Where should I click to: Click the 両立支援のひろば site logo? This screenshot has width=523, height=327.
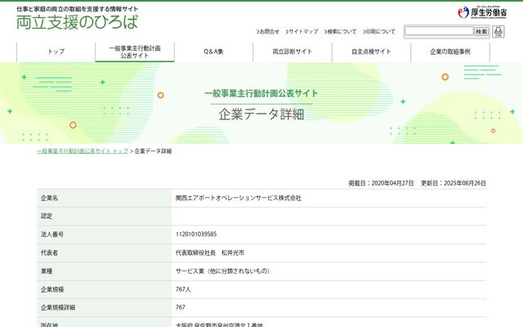(x=77, y=22)
